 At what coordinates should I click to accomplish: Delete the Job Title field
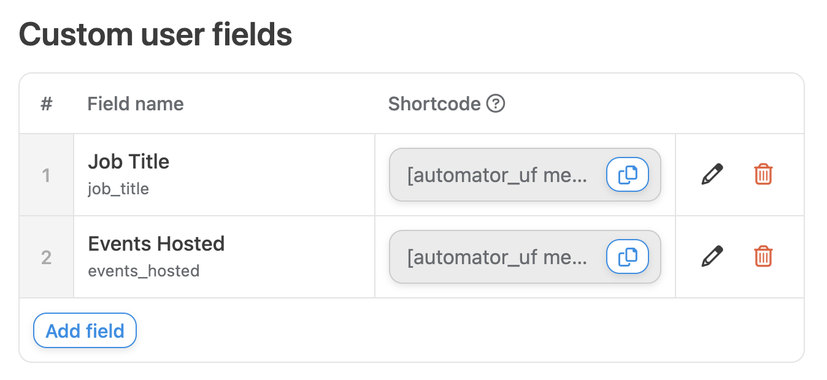[763, 175]
